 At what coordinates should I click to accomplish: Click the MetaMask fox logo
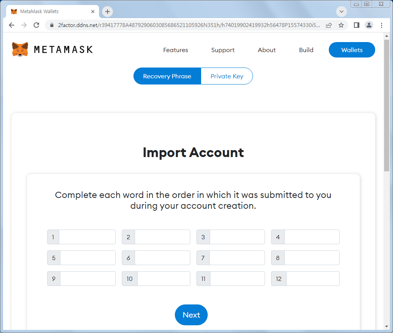20,49
